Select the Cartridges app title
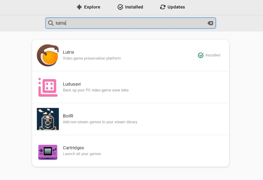The image size is (263, 180). point(73,148)
